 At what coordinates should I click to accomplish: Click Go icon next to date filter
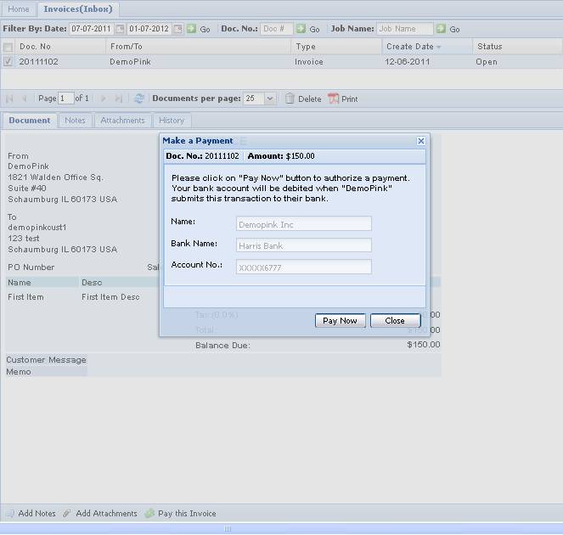point(192,29)
